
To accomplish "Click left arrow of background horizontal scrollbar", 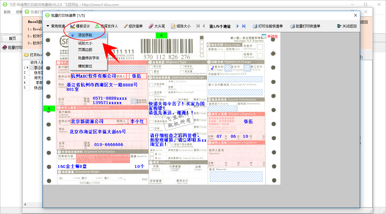I will pyautogui.click(x=25, y=204).
